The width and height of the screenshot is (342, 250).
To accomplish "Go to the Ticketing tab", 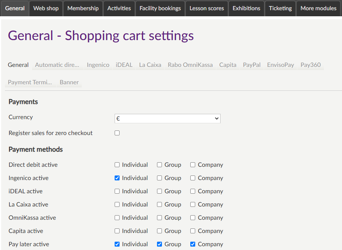I will 280,8.
